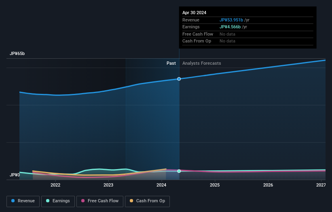The width and height of the screenshot is (332, 212).
Task: Click the Apr 30 2024 tooltip date
Action: [194, 13]
